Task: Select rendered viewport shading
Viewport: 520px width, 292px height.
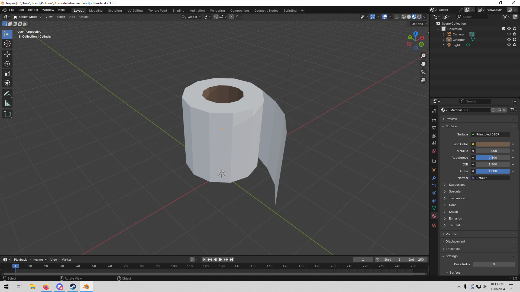Action: [419, 17]
